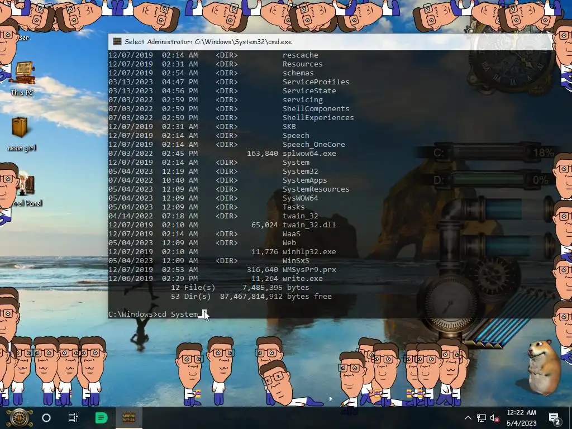
Task: Click the steampunk Start button
Action: coord(19,418)
